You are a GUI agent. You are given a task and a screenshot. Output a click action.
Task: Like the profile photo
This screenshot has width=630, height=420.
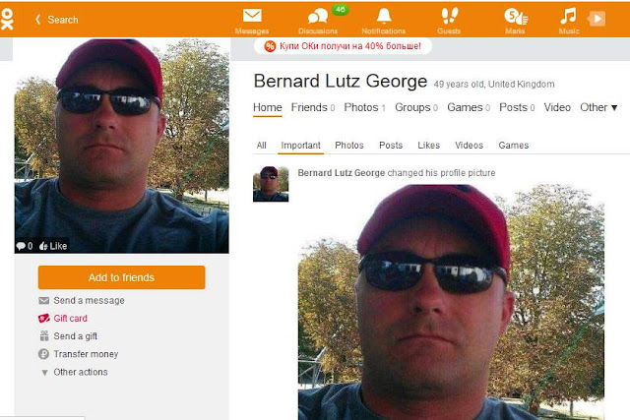click(x=53, y=246)
